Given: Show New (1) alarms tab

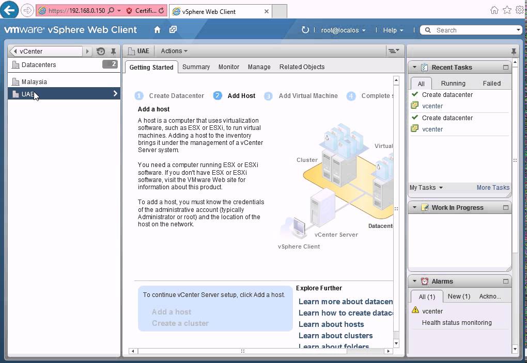Looking at the screenshot, I should [x=459, y=296].
